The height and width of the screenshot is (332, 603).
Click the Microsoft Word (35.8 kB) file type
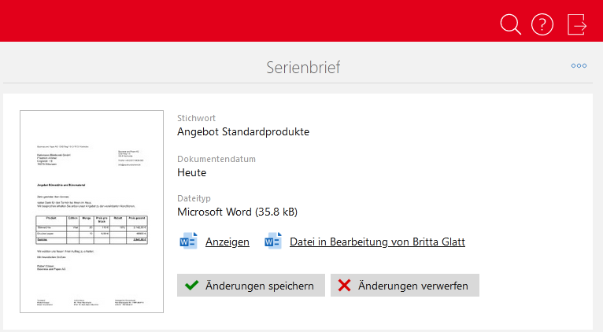click(x=237, y=212)
